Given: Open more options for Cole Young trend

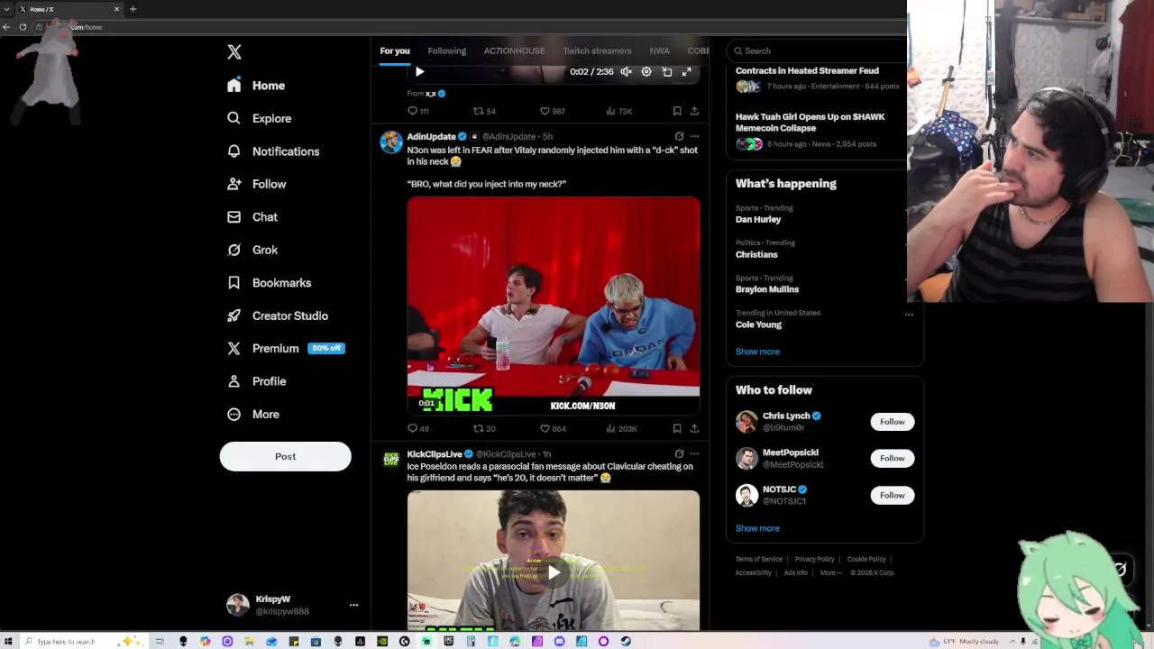Looking at the screenshot, I should pyautogui.click(x=909, y=315).
